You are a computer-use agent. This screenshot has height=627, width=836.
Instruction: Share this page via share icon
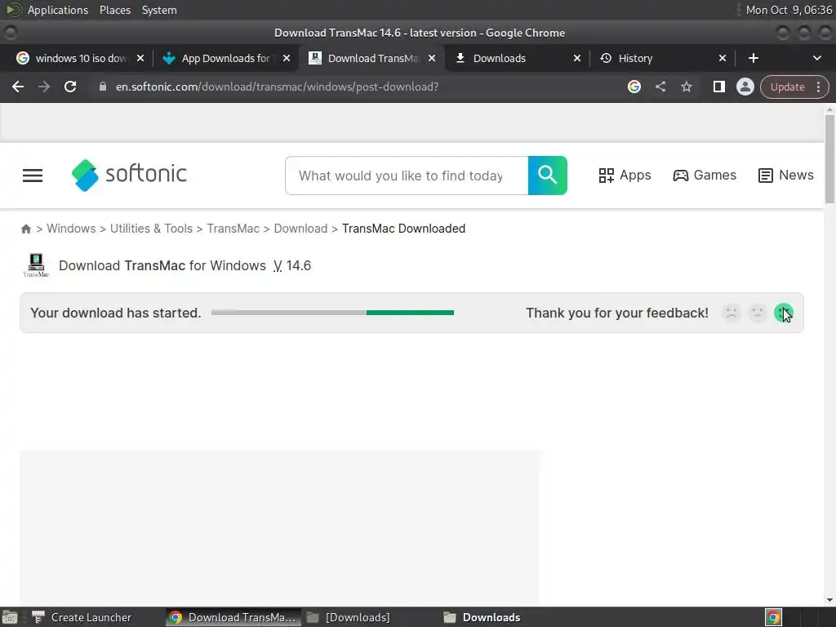tap(660, 87)
